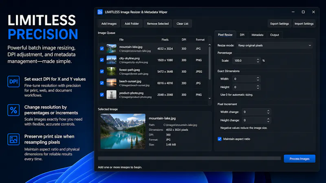This screenshot has width=326, height=183.
Task: Click the progress bar beside Process Images
Action: pos(189,158)
